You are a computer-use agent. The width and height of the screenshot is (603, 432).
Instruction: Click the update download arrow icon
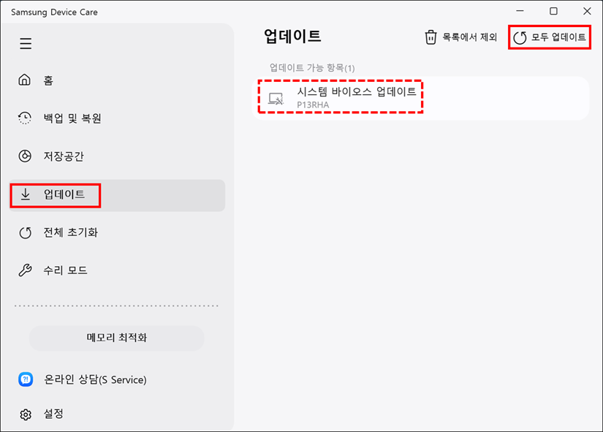pos(26,194)
